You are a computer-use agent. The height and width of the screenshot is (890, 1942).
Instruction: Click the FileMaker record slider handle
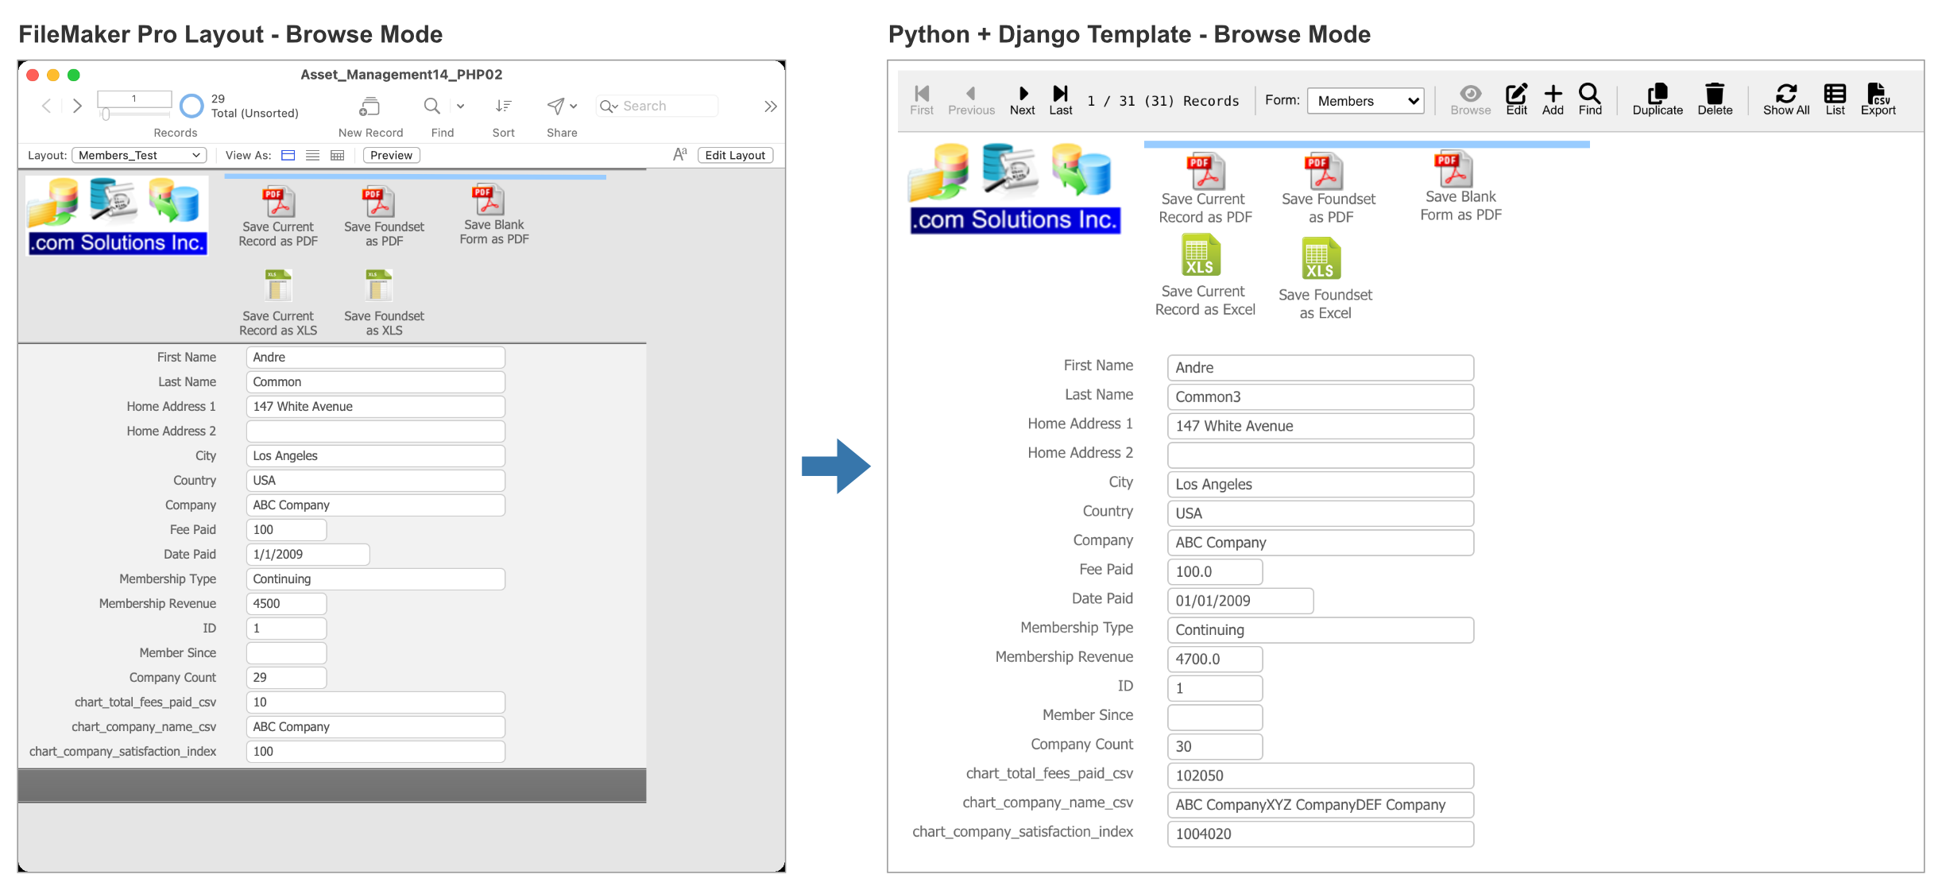[106, 114]
